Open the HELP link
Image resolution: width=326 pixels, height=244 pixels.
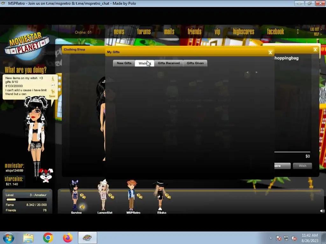[318, 34]
